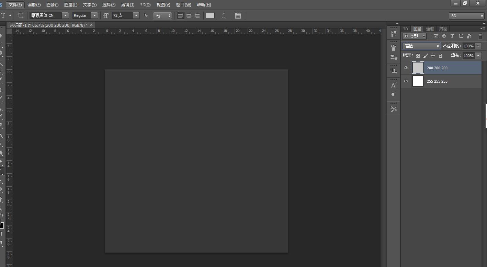
Task: Select the 255 255 255 layer thumbnail
Action: [418, 81]
